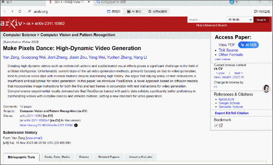Click the red Search button

pyautogui.click(x=261, y=20)
